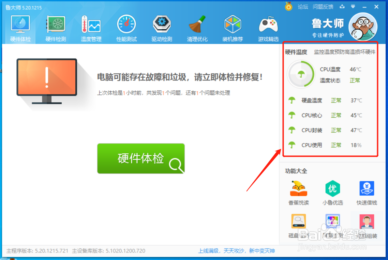
Task: Click the upgrade cloud icon in title bar
Action: 342,7
